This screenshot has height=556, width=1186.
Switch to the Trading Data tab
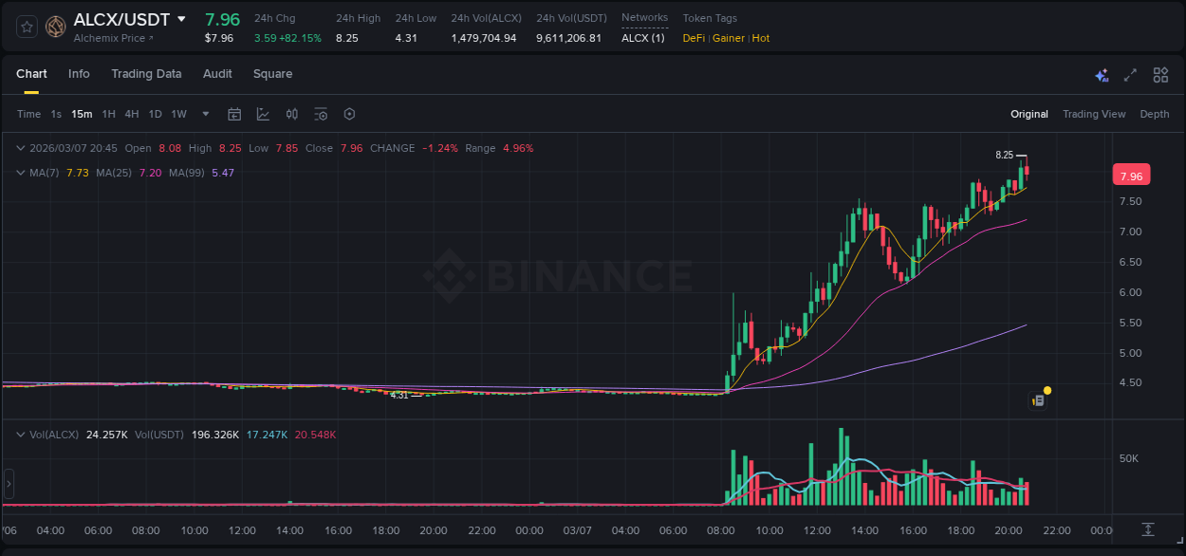point(146,74)
